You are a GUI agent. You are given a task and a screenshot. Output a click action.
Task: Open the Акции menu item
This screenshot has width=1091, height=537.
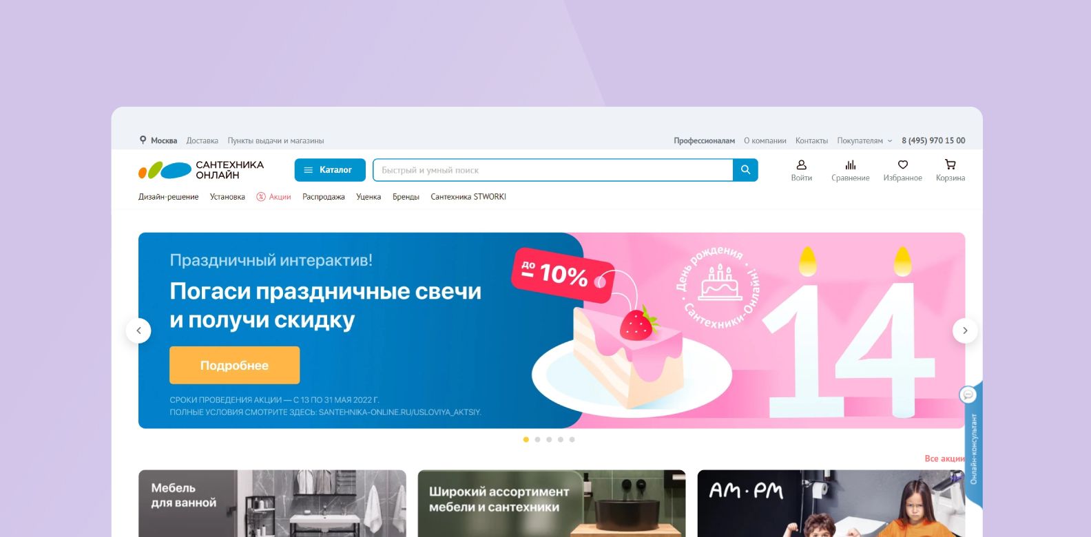point(273,197)
